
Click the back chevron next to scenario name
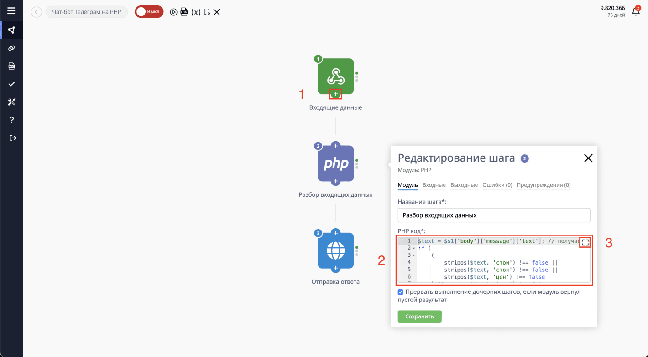point(36,12)
